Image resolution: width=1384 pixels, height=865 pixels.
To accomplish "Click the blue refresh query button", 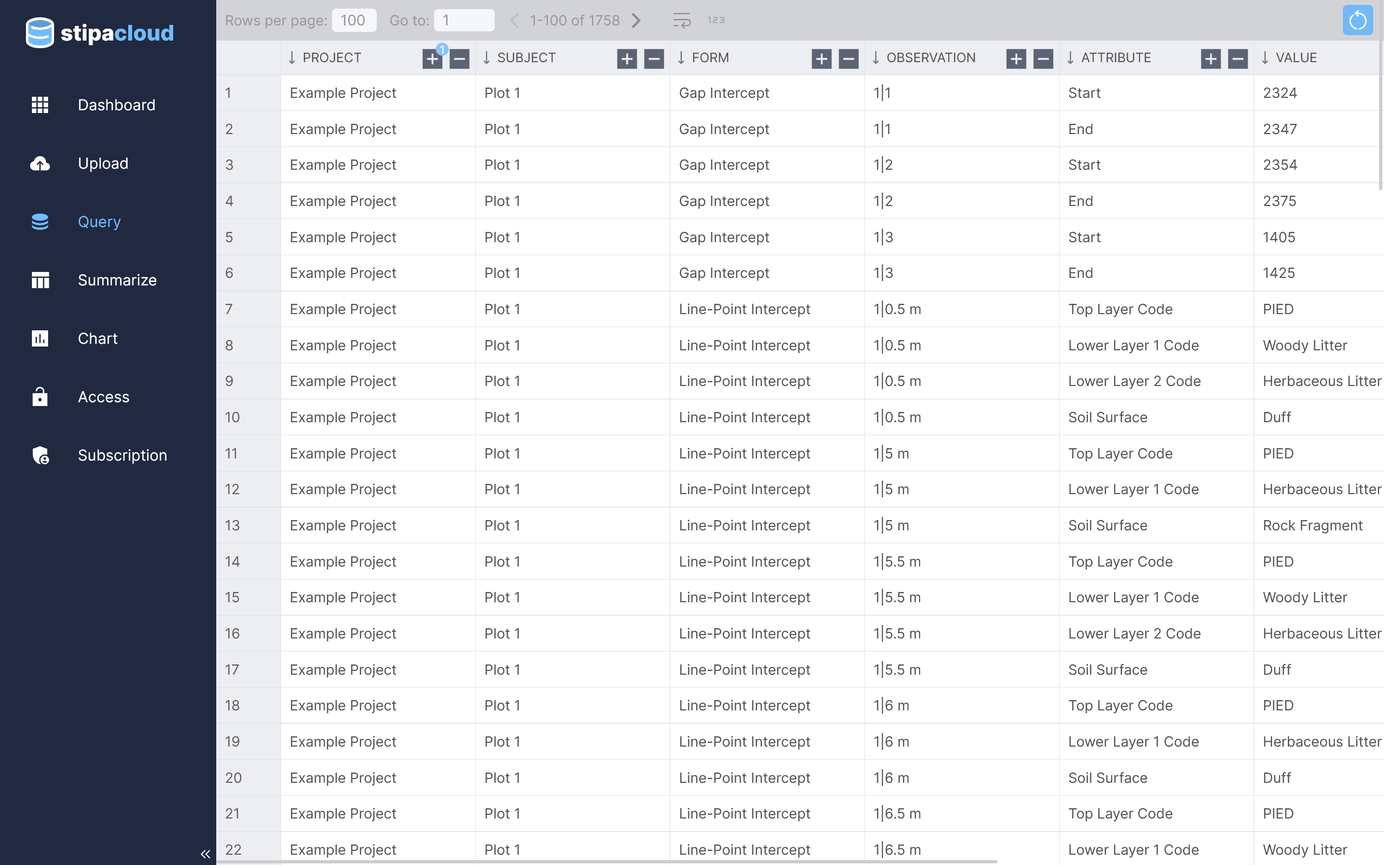I will coord(1357,21).
